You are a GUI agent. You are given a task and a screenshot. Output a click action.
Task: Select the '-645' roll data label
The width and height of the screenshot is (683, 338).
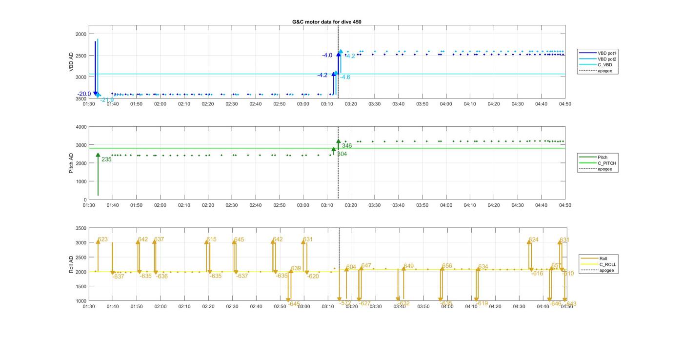coord(294,304)
